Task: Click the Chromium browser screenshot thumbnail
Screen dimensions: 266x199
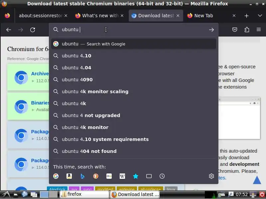Action: [239, 118]
